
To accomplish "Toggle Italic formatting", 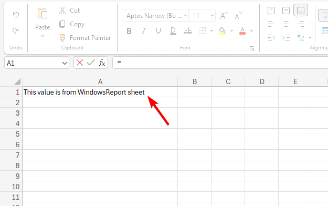I will point(143,31).
